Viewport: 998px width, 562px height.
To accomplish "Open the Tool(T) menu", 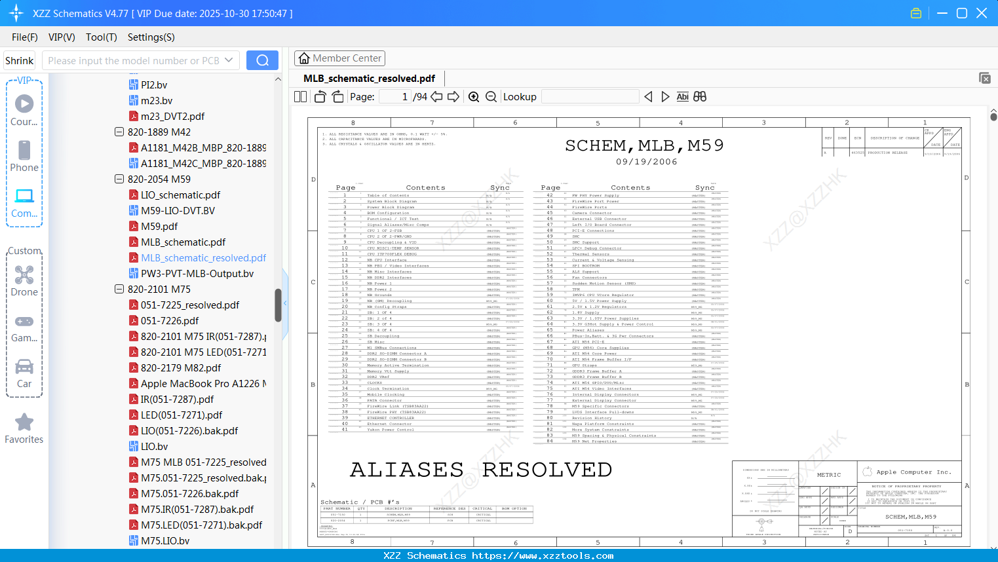I will point(102,37).
